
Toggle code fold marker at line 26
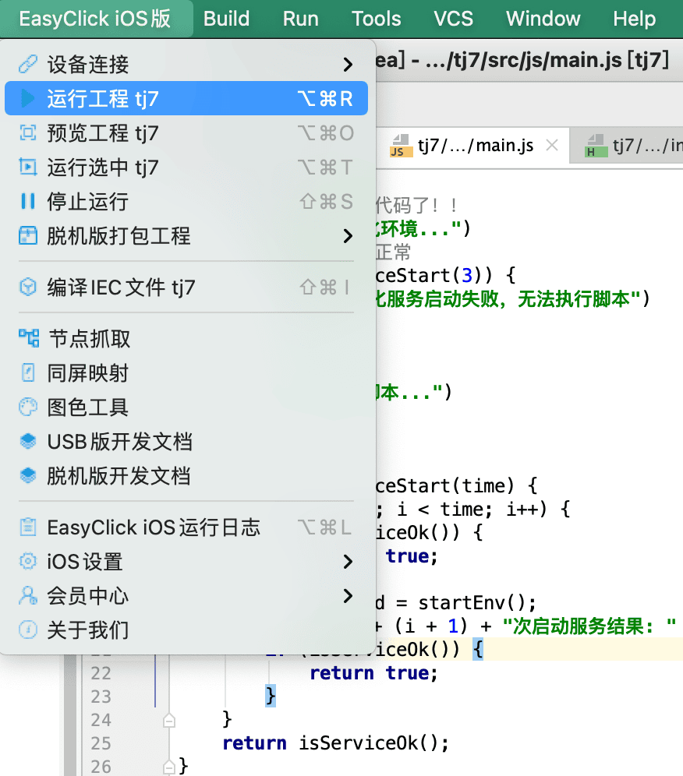click(x=169, y=767)
